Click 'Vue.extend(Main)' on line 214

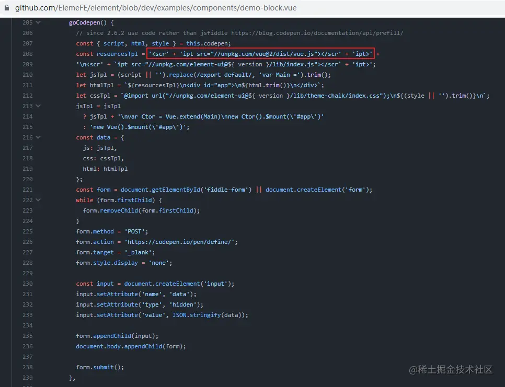coord(193,116)
